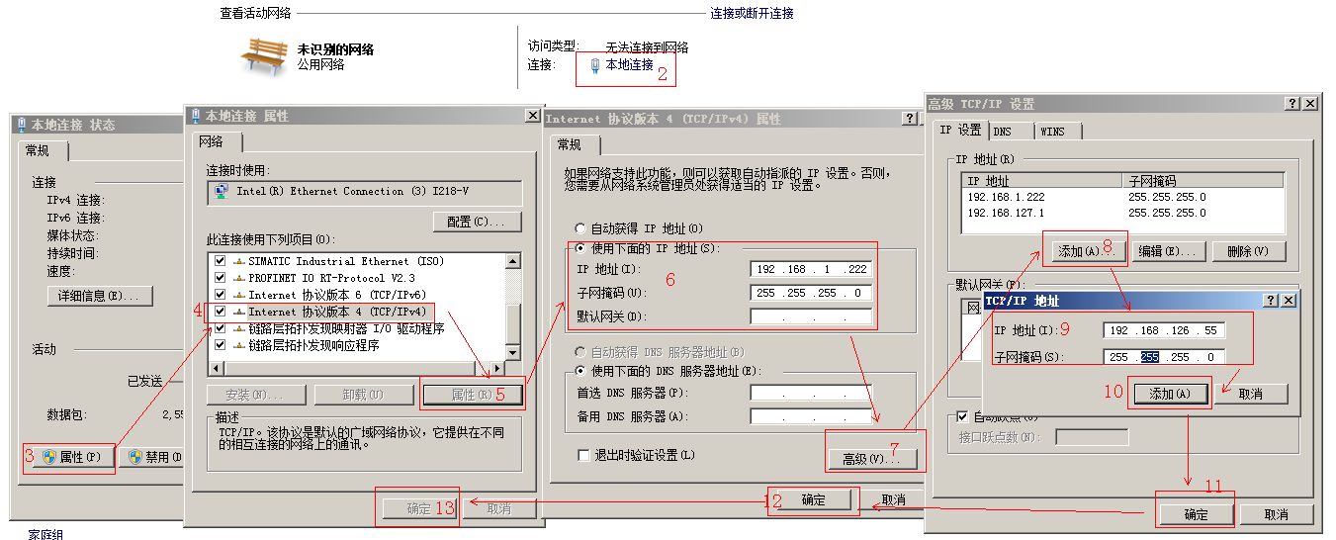Click the 子网掩码 field in TCP/IPv4 属性
Image resolution: width=1336 pixels, height=540 pixels.
click(811, 293)
